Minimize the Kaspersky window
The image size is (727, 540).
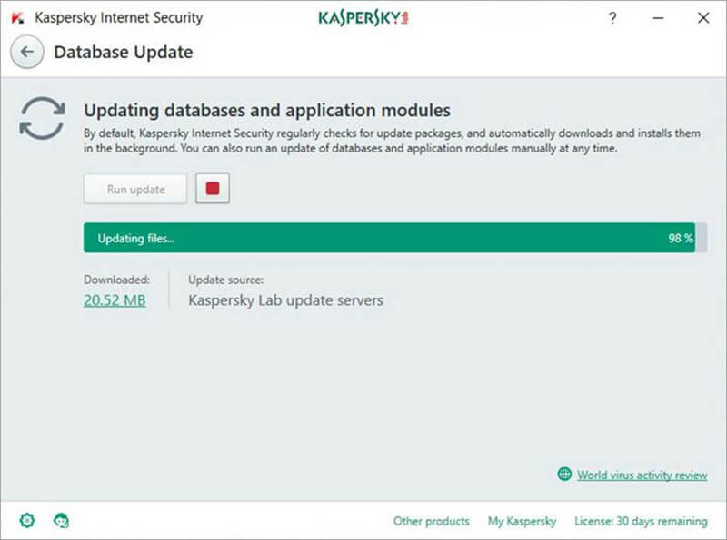pyautogui.click(x=658, y=18)
